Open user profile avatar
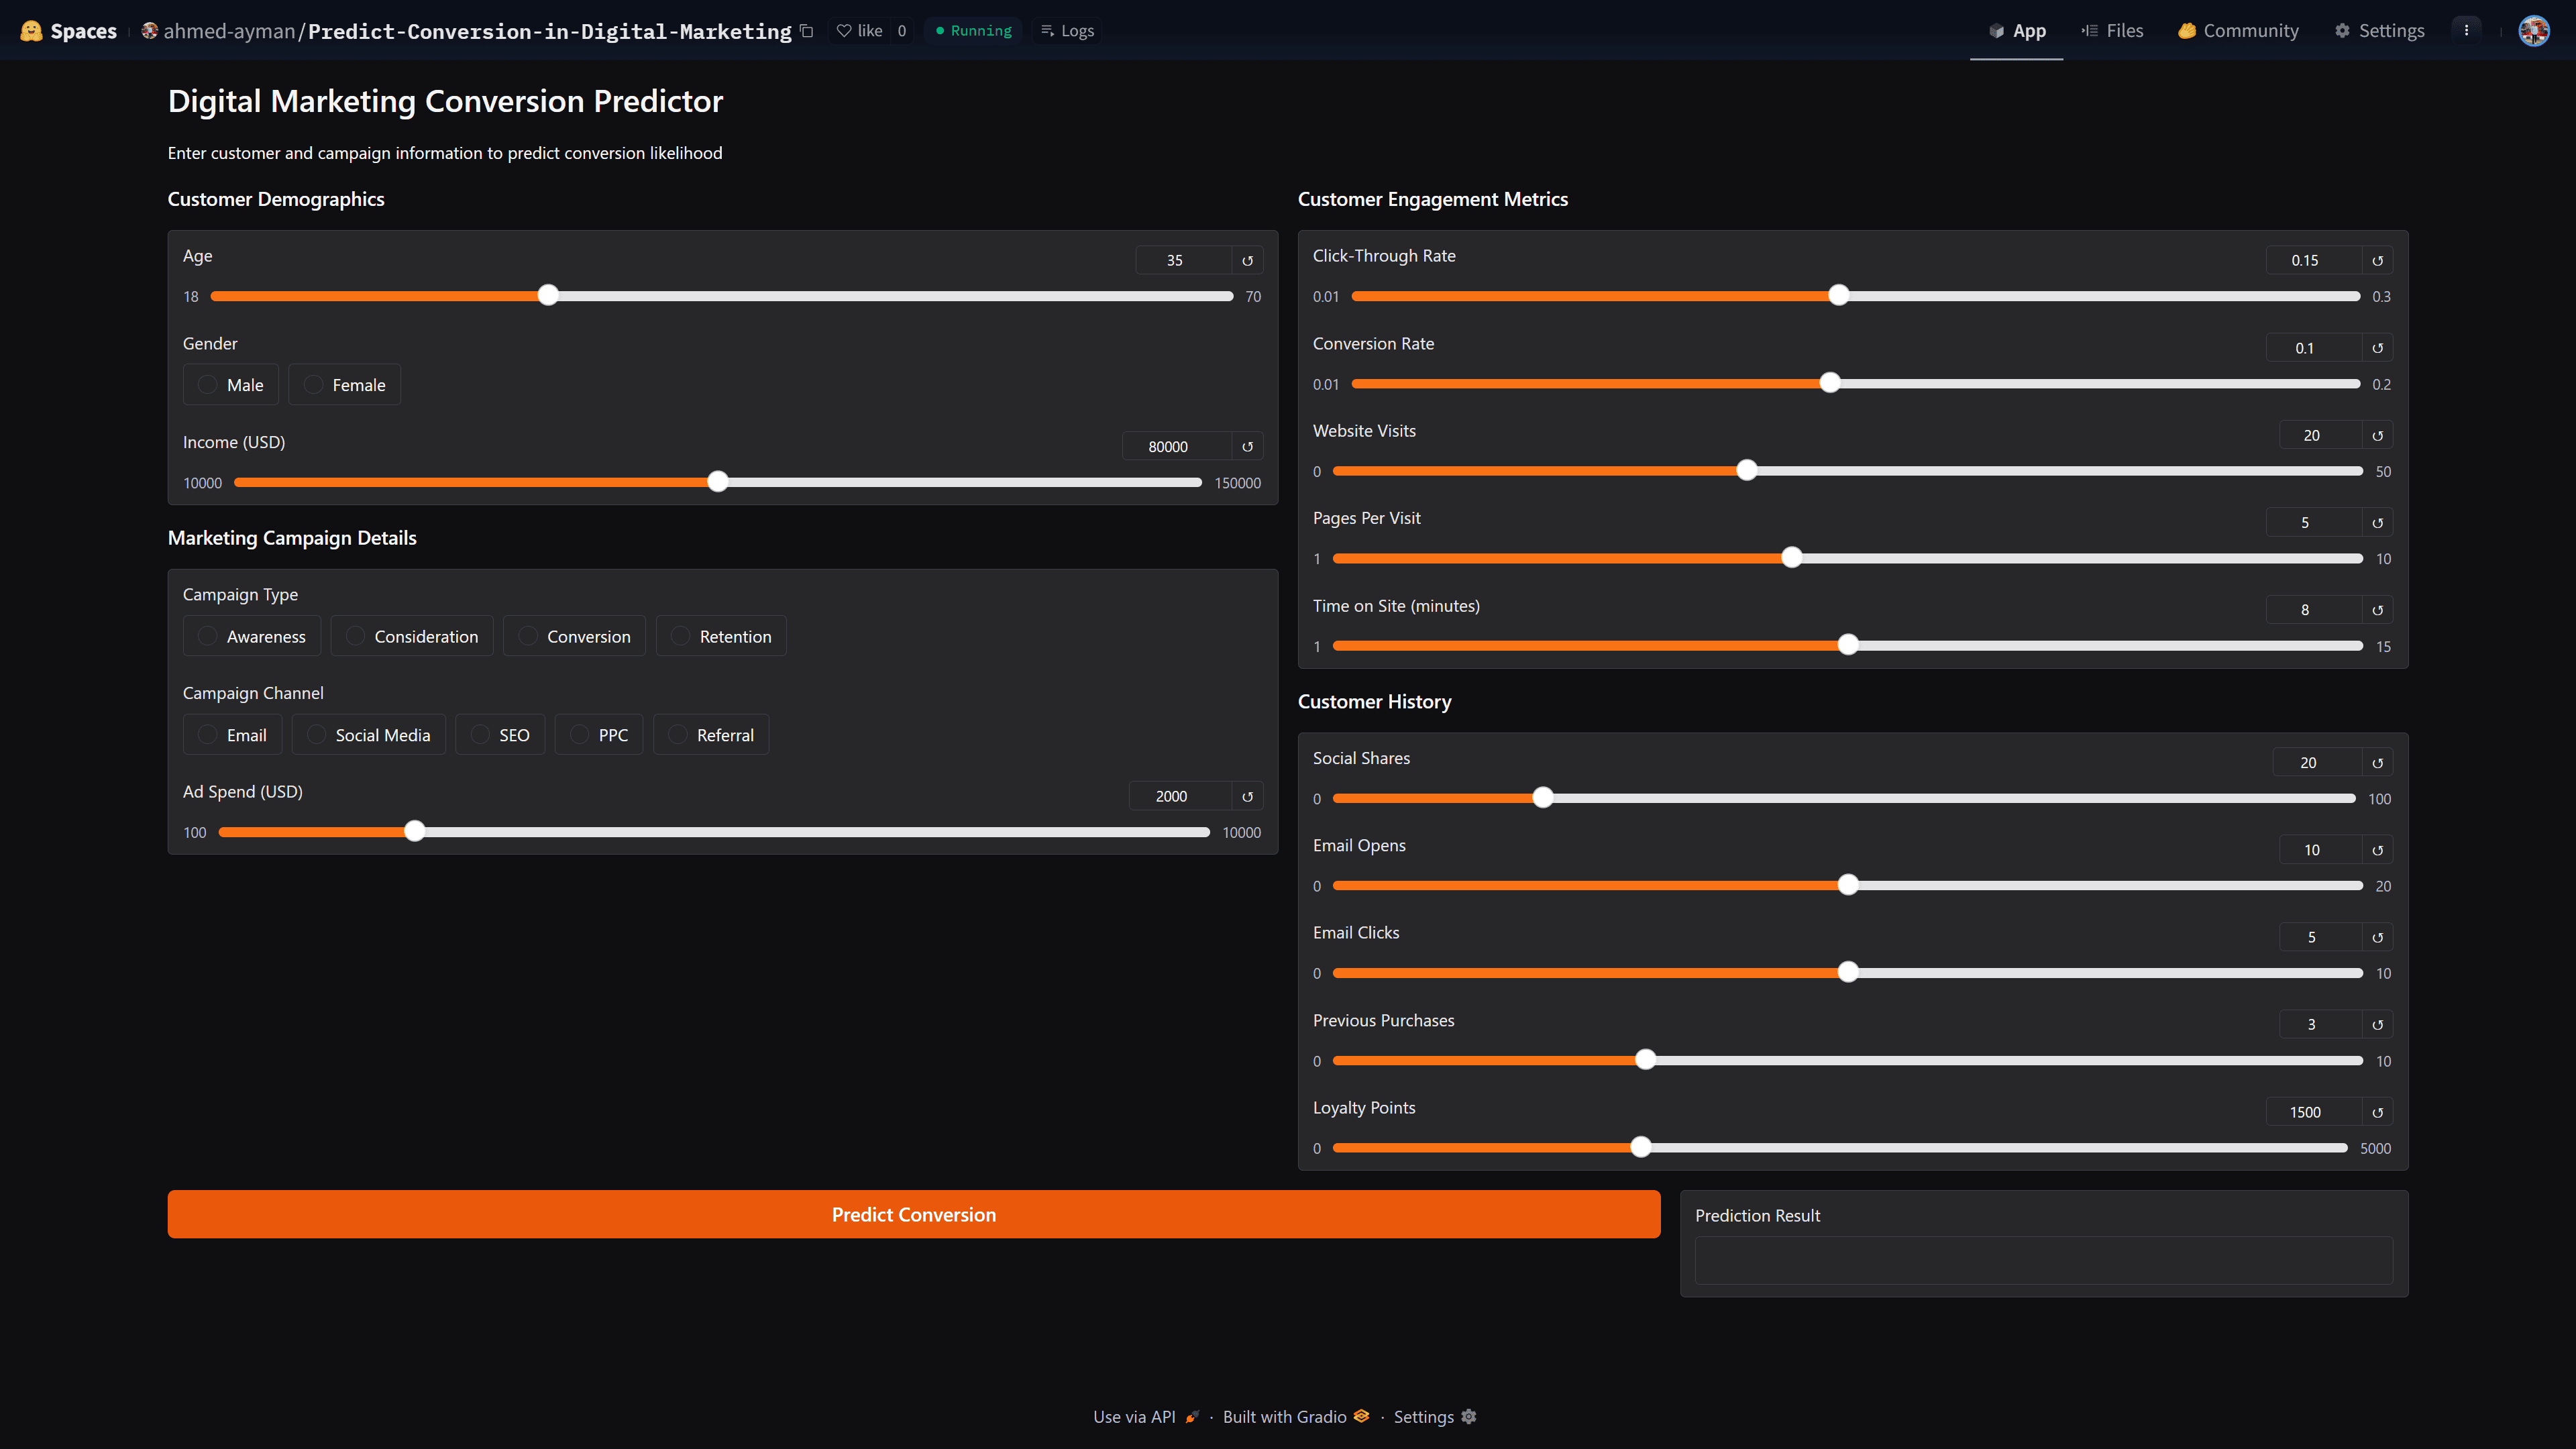The height and width of the screenshot is (1449, 2576). click(x=2533, y=31)
